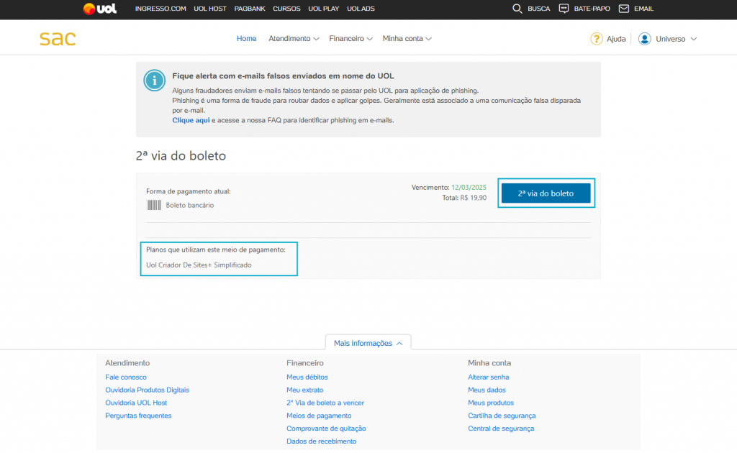Screen dimensions: 737x453
Task: Click the Forma de pagamento atual label
Action: click(188, 191)
